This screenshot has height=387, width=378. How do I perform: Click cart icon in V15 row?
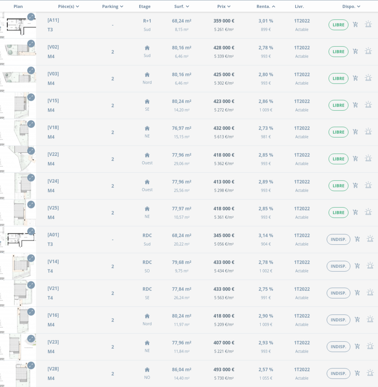click(355, 105)
